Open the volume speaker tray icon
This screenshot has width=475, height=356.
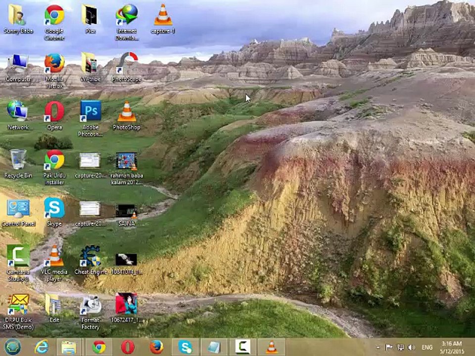point(411,347)
